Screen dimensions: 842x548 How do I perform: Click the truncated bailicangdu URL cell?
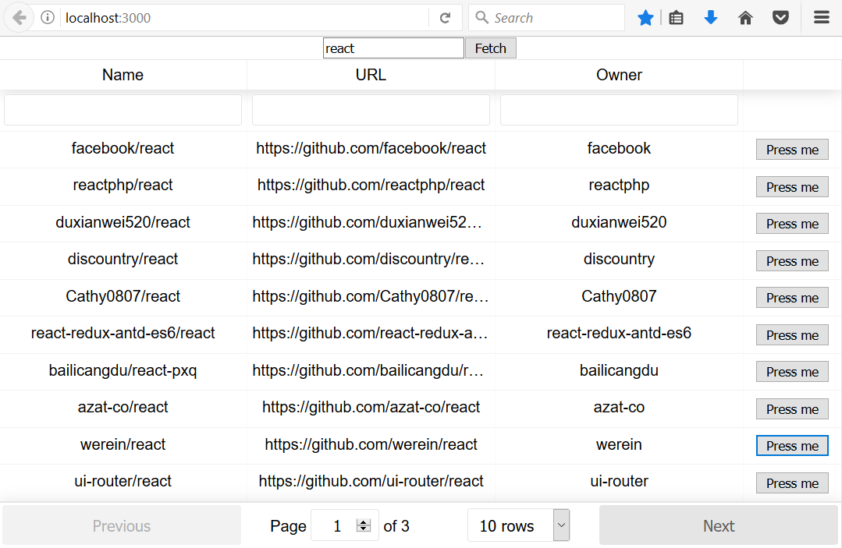pyautogui.click(x=371, y=370)
